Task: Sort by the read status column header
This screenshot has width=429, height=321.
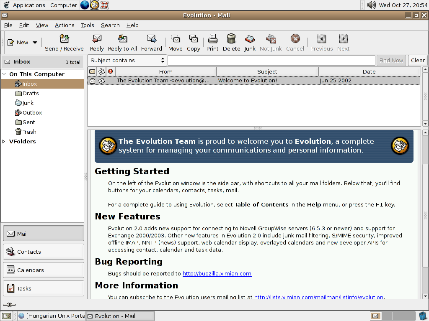Action: pos(92,71)
